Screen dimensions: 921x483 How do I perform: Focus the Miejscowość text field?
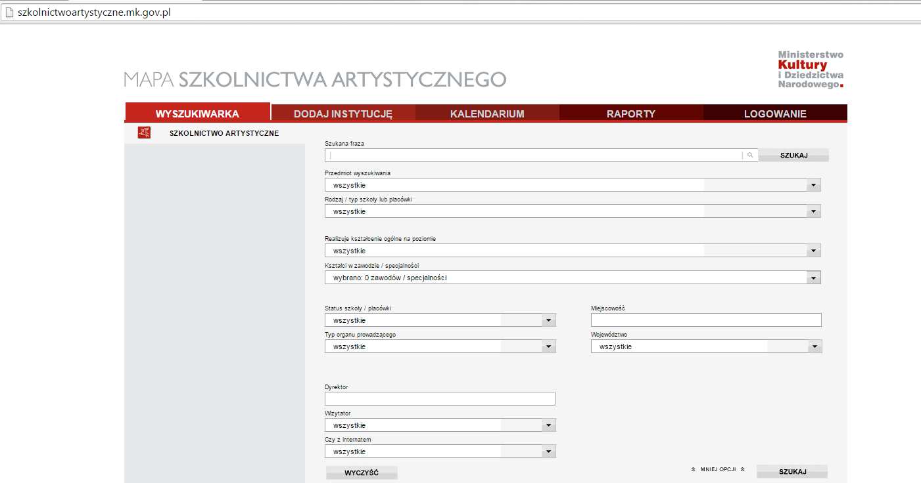pos(706,320)
